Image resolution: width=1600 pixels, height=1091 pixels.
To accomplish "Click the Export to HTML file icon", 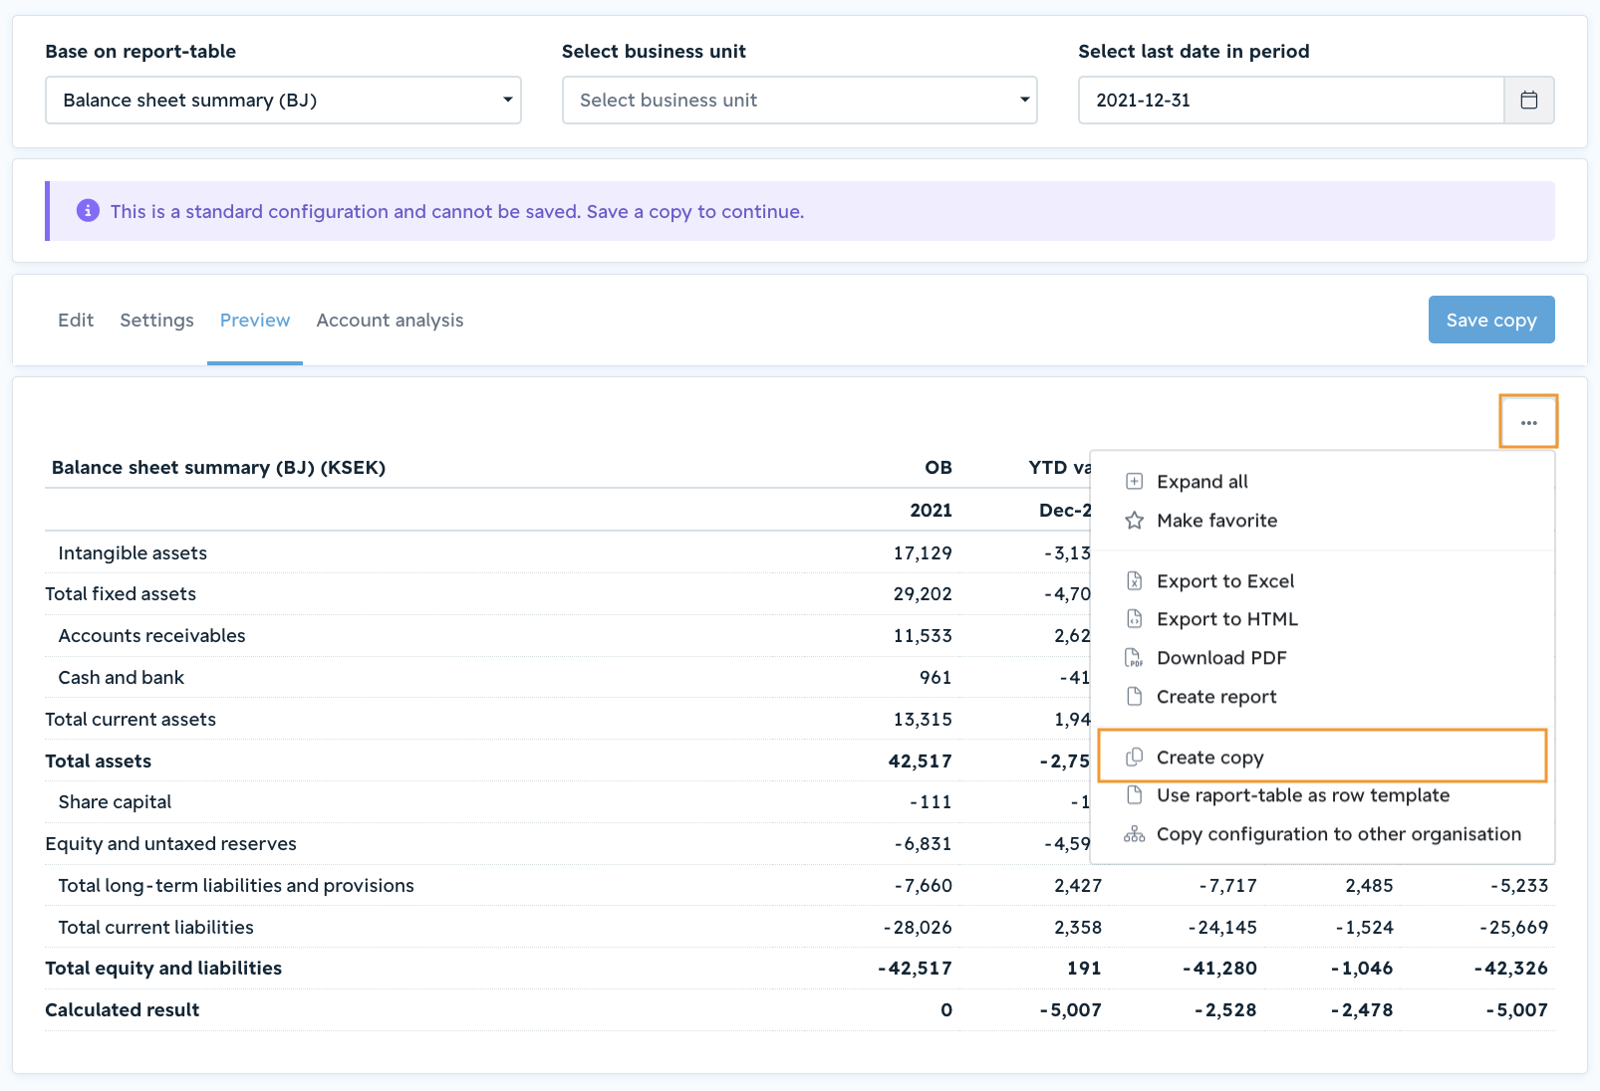I will (x=1134, y=619).
